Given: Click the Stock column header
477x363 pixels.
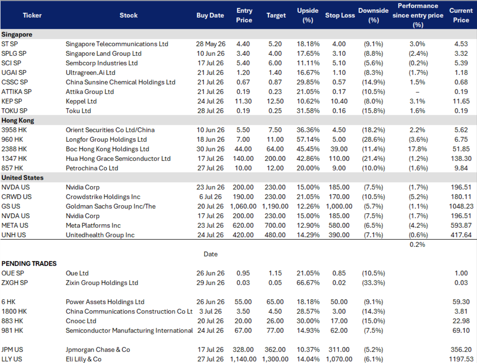Looking at the screenshot, I should pyautogui.click(x=128, y=15).
